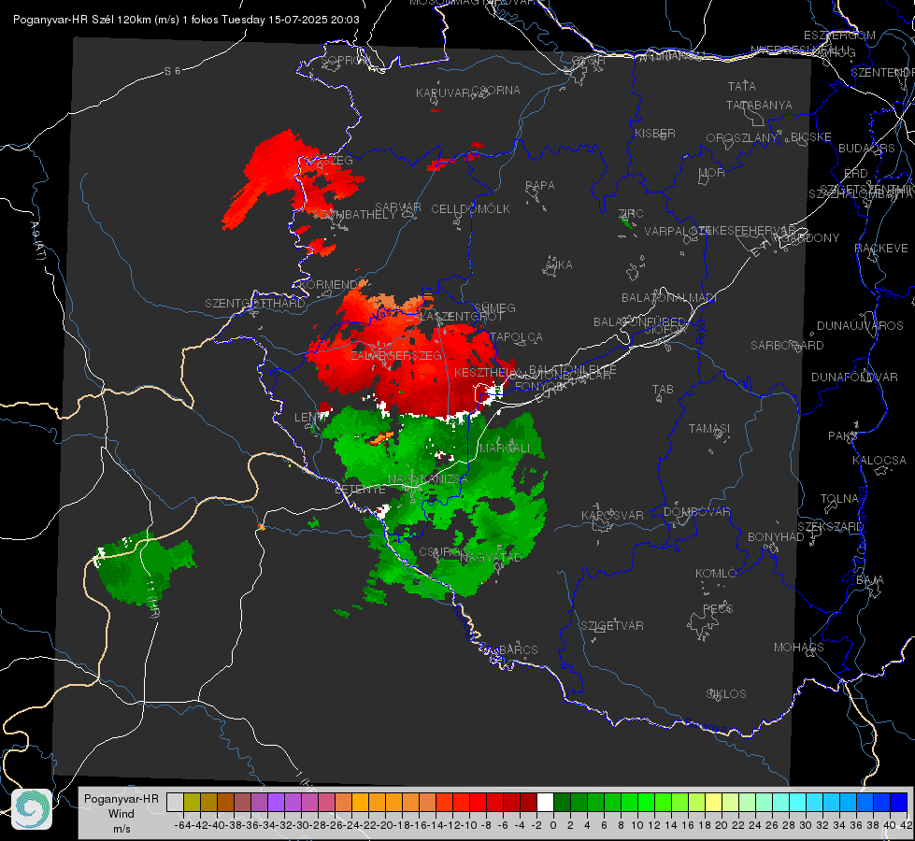The width and height of the screenshot is (915, 841).
Task: Click the SÁRVÁR city label
Action: click(x=398, y=207)
